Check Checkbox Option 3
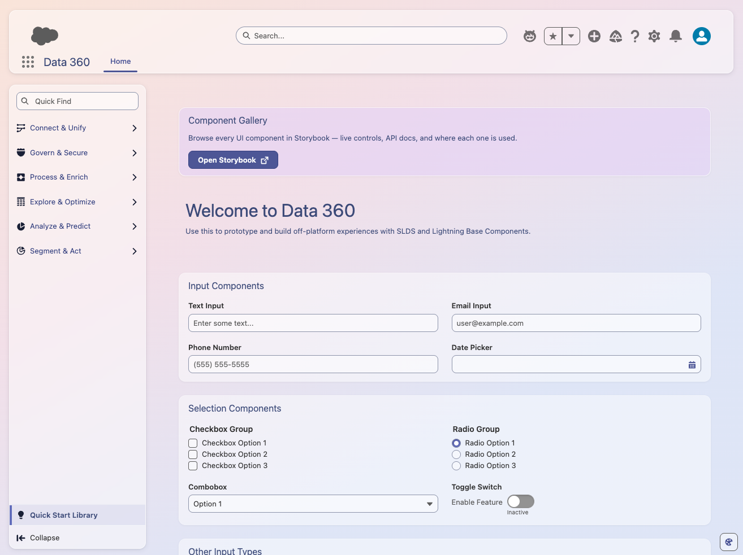 [x=193, y=466]
